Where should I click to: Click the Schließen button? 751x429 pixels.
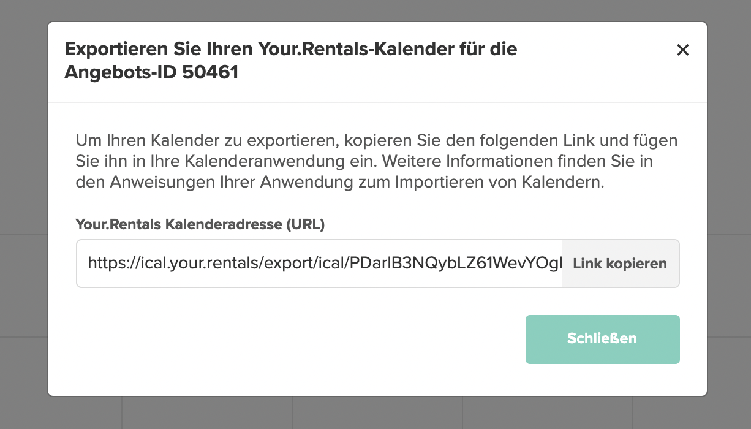pyautogui.click(x=602, y=339)
